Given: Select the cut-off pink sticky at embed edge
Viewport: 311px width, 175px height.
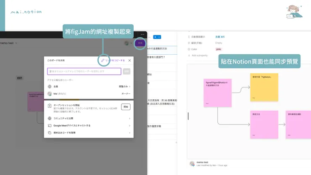Looking at the screenshot, I should 298,125.
